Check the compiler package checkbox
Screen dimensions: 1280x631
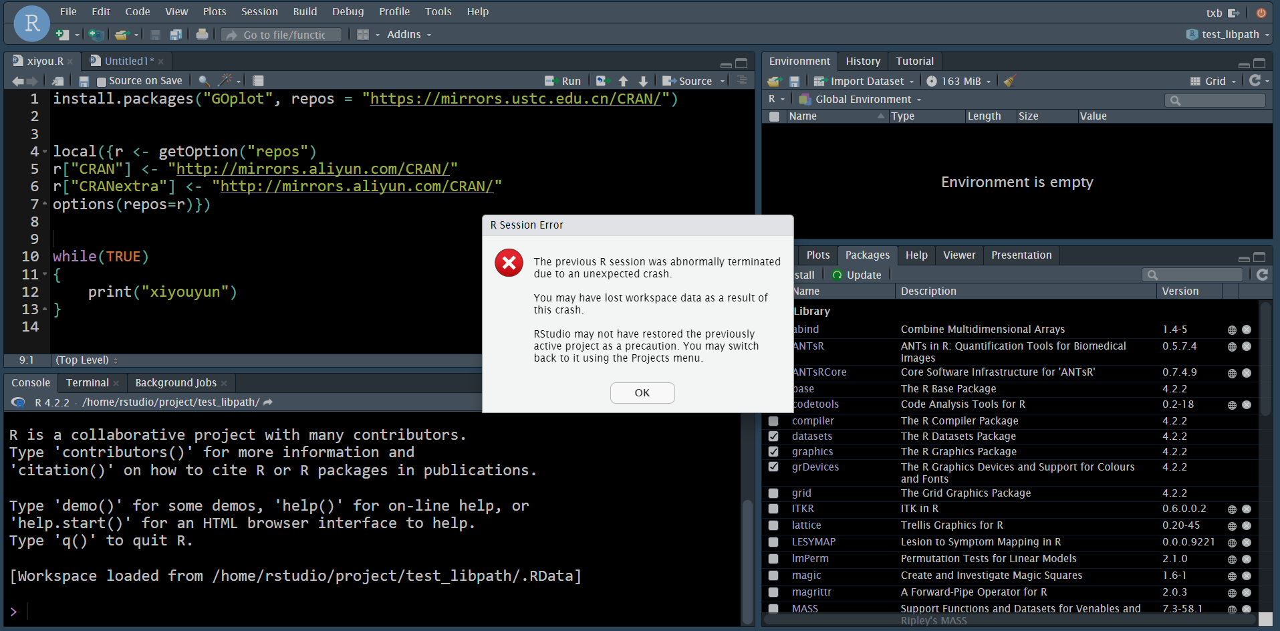(x=773, y=421)
